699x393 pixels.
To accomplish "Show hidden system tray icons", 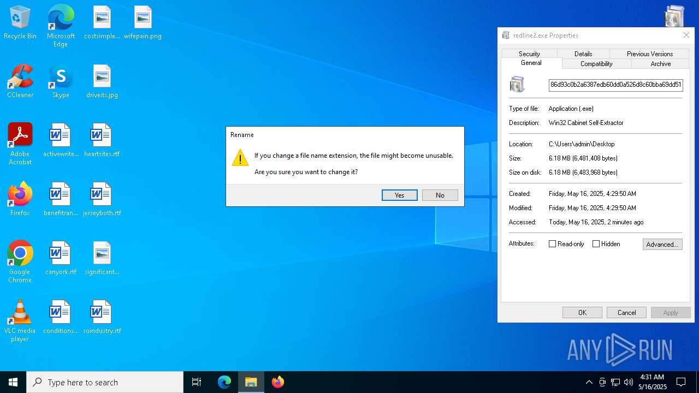I will 589,382.
